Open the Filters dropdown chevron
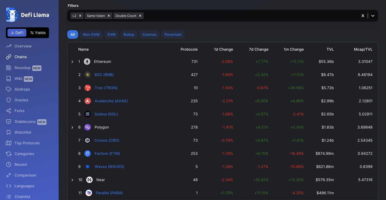This screenshot has height=200, width=386. 373,16
